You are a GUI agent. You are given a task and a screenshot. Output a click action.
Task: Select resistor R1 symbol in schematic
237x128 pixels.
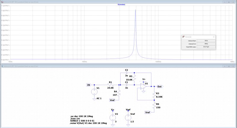(110, 85)
